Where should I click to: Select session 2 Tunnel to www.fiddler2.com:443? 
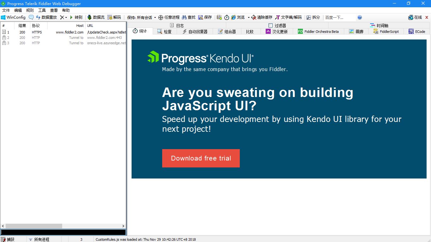(63, 38)
